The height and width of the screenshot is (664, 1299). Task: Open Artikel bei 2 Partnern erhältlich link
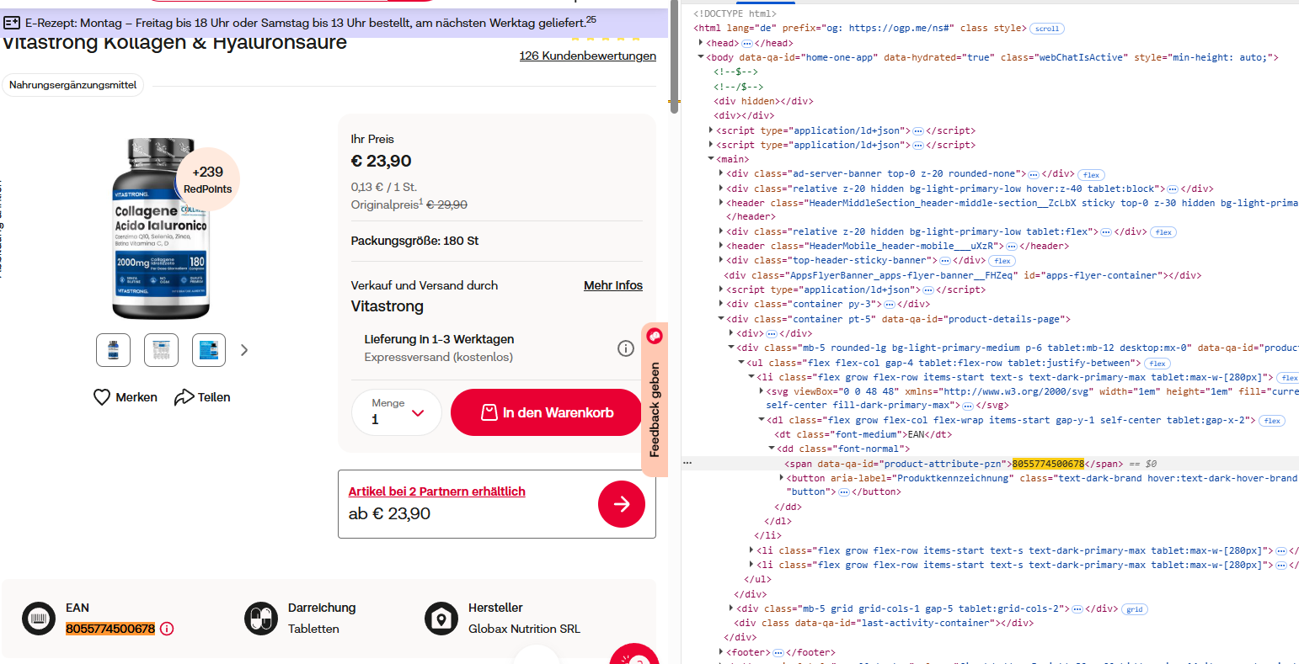(437, 491)
